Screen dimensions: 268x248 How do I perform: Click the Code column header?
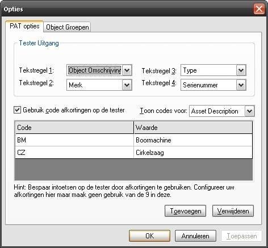tap(74, 128)
